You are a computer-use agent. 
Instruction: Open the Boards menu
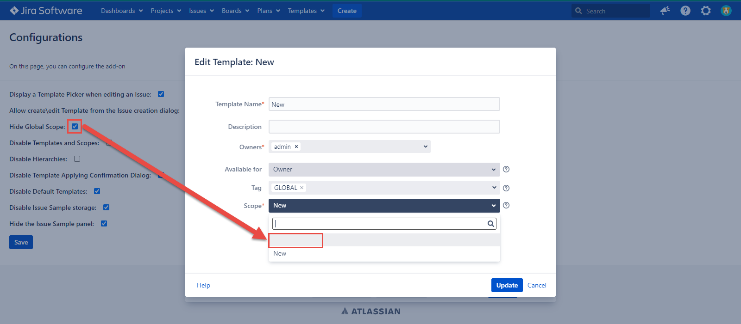pyautogui.click(x=235, y=11)
